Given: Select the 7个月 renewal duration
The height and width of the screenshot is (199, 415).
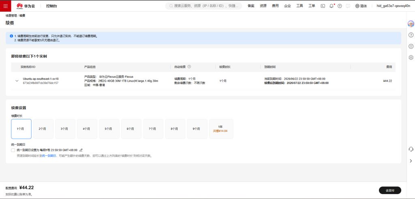Looking at the screenshot, I should pos(153,129).
